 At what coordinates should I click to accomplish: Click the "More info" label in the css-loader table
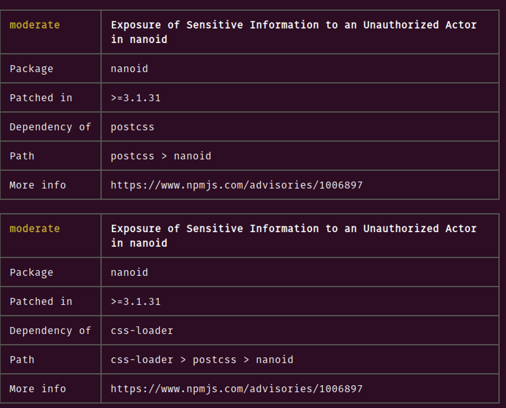38,389
